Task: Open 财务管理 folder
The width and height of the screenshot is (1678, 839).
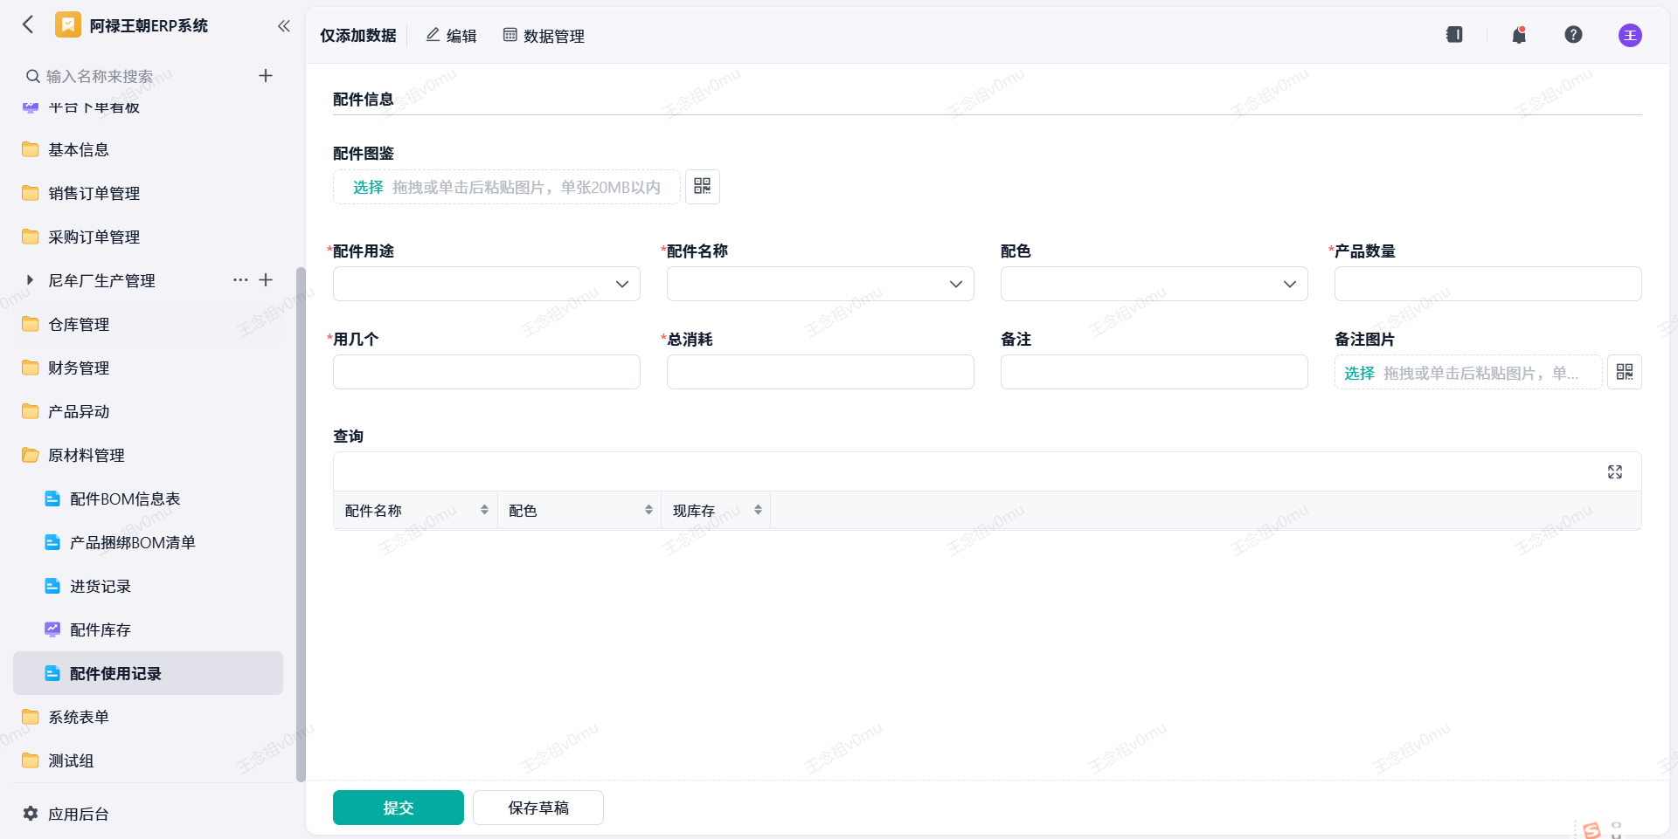Action: pyautogui.click(x=149, y=368)
